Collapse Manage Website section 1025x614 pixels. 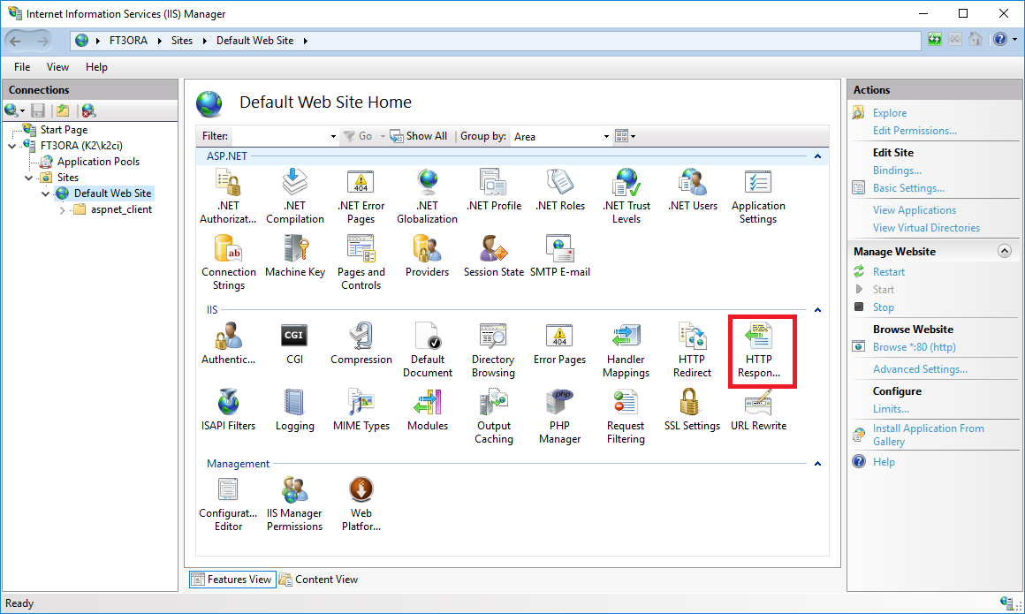pyautogui.click(x=1005, y=251)
